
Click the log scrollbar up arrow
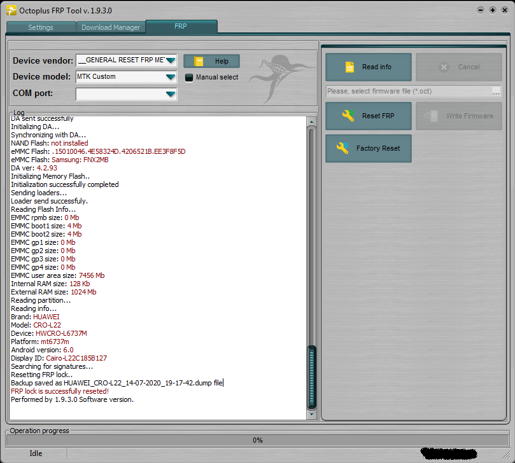click(311, 121)
